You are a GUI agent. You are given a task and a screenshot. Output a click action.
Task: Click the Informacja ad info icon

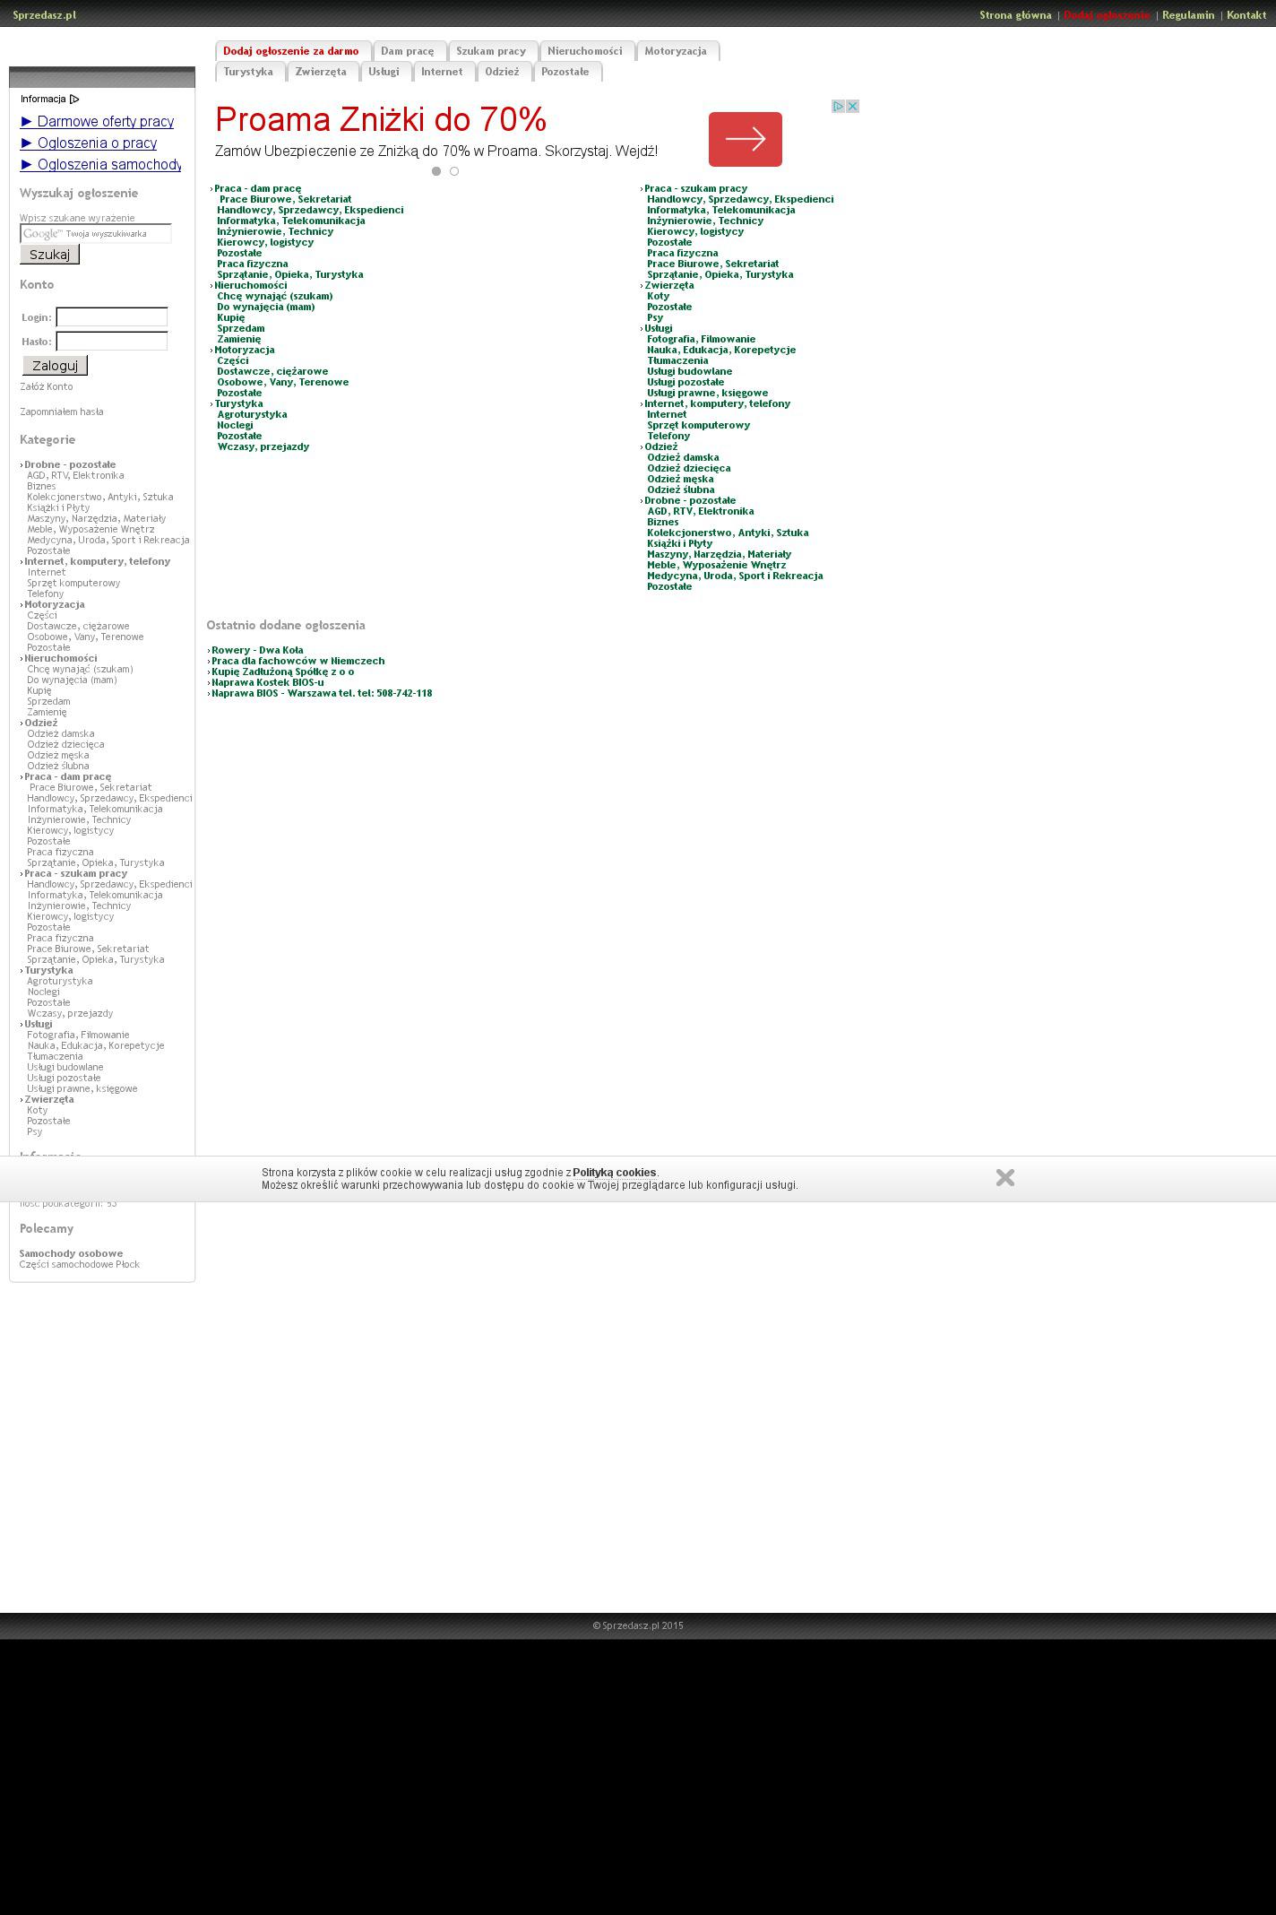(x=74, y=100)
